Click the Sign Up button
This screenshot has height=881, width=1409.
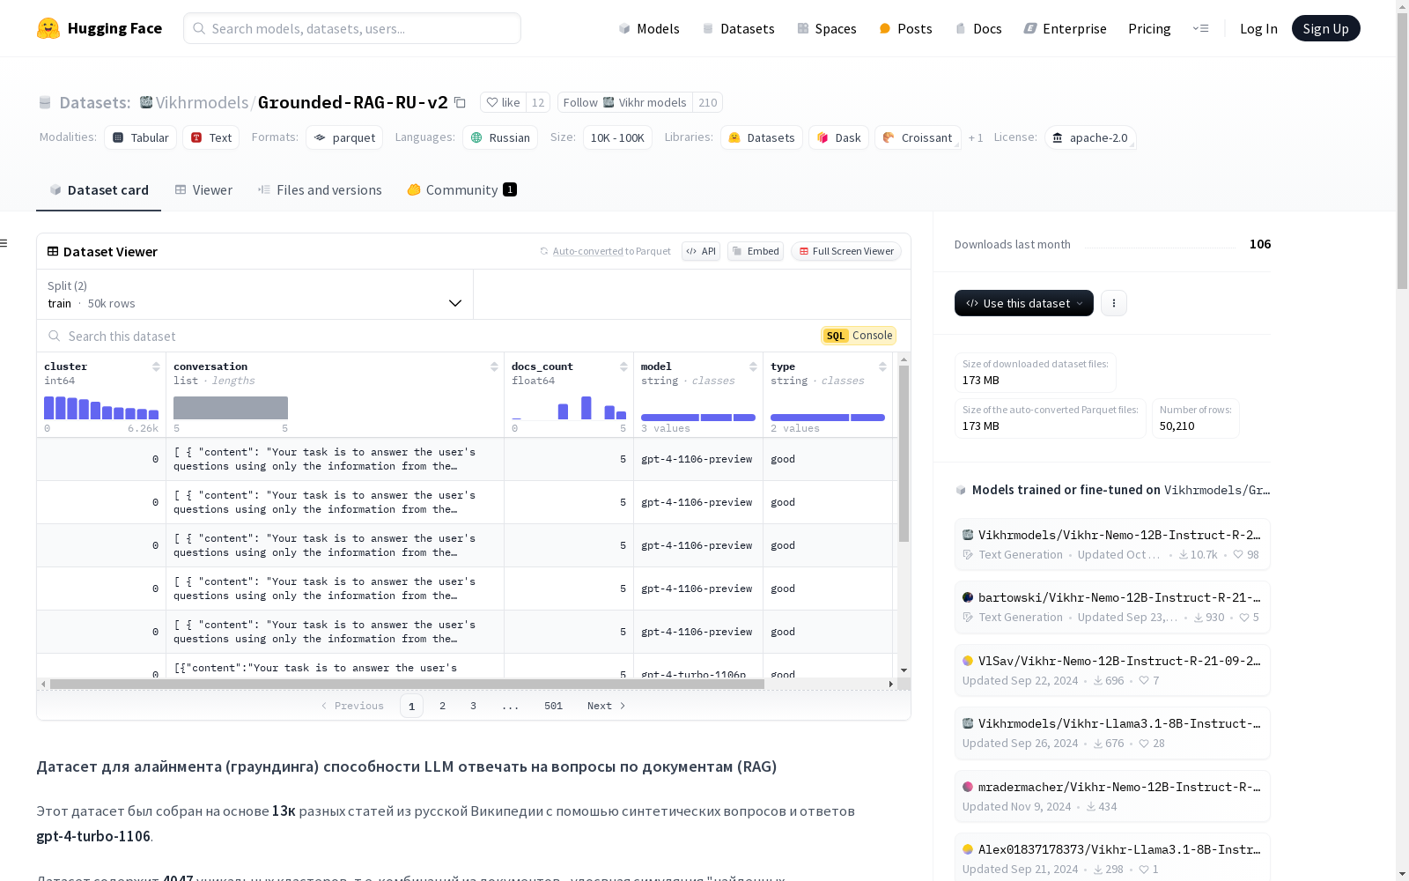[x=1325, y=28]
